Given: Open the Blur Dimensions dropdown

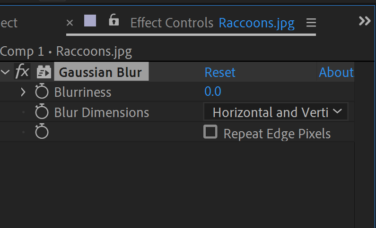Looking at the screenshot, I should click(x=276, y=112).
